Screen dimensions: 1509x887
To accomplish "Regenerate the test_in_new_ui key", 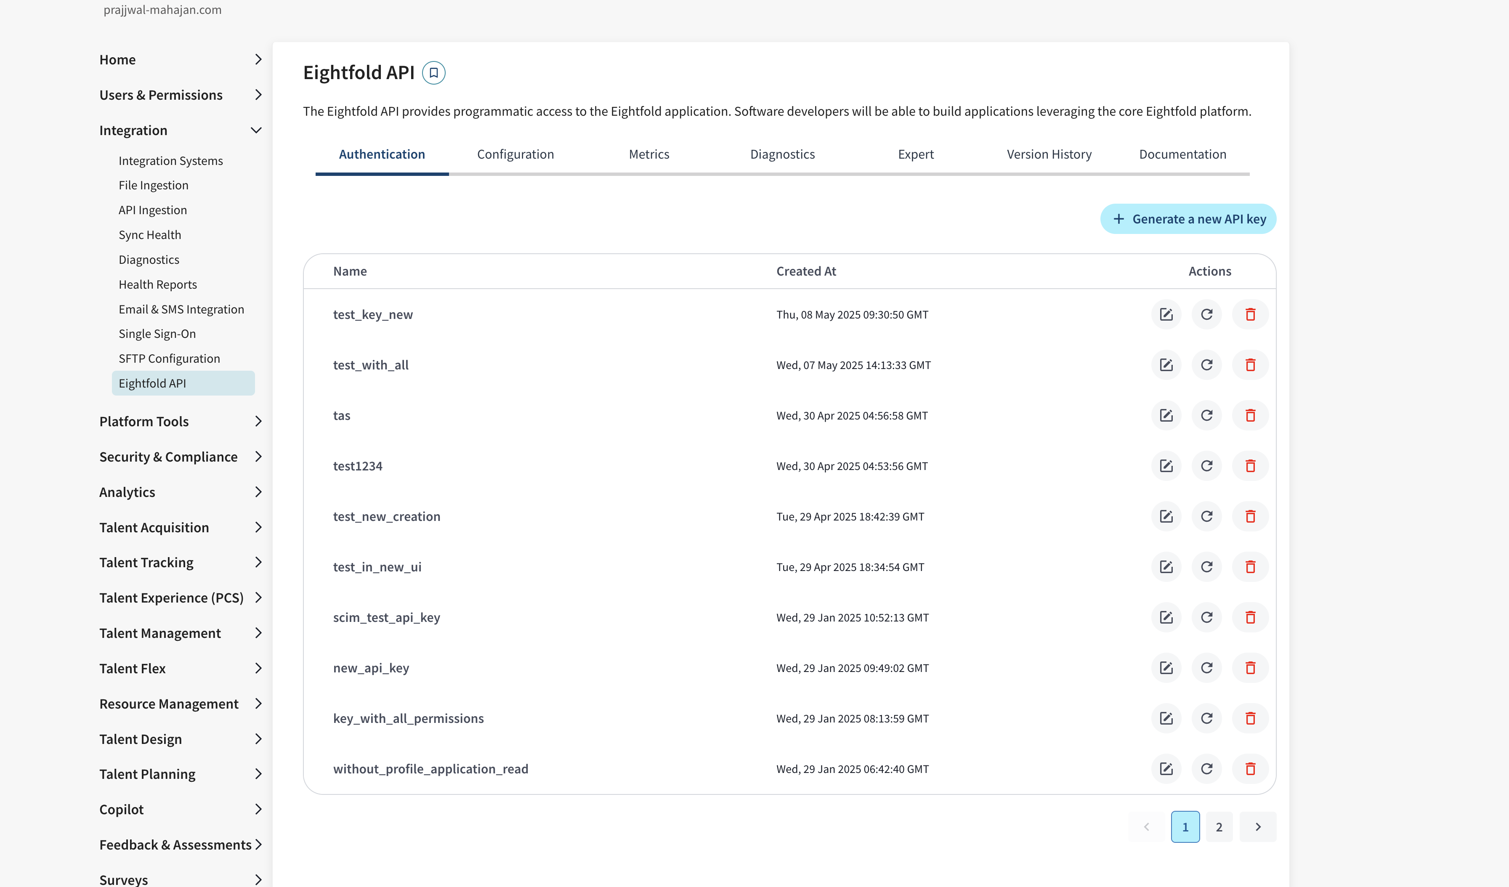I will (x=1206, y=567).
